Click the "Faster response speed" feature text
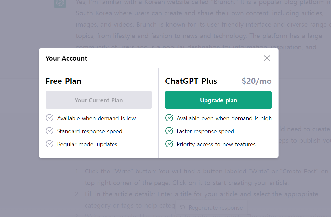The width and height of the screenshot is (331, 217). coord(205,131)
